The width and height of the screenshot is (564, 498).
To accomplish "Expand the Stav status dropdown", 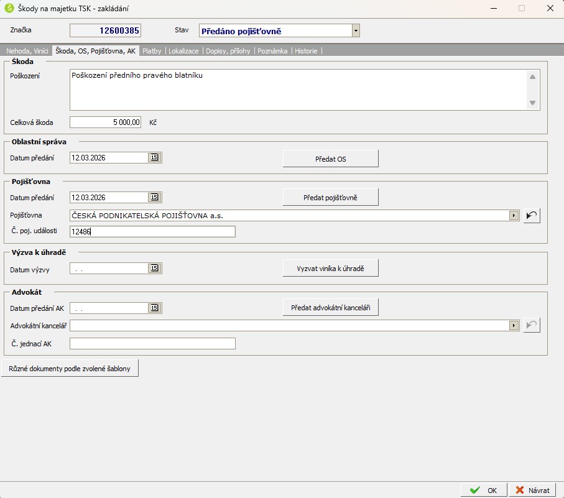I will (x=356, y=30).
